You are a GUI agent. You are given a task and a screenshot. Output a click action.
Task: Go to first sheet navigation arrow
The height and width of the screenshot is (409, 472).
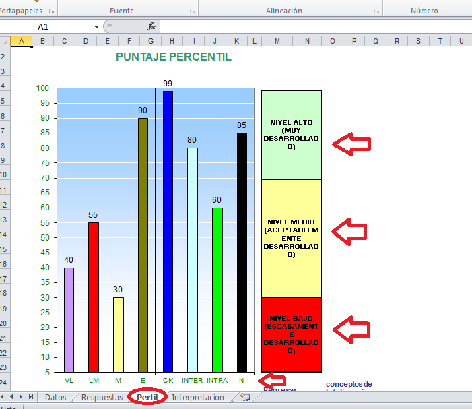3,397
